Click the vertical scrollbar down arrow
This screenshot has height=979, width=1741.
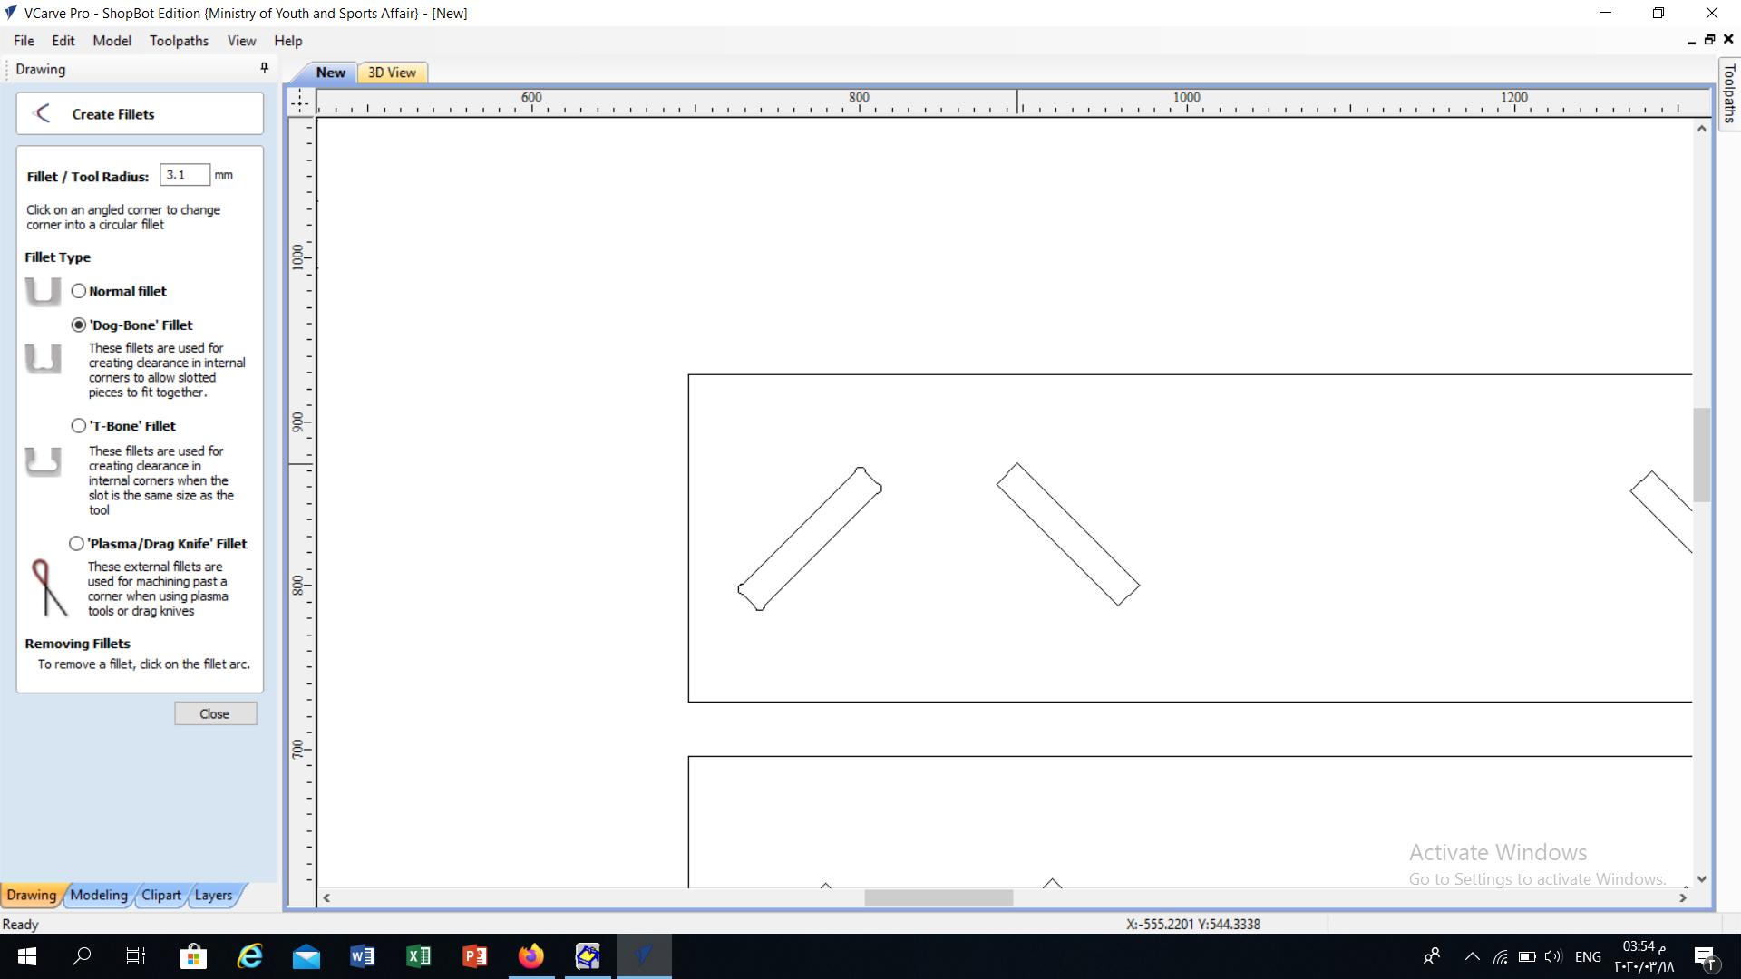point(1701,878)
